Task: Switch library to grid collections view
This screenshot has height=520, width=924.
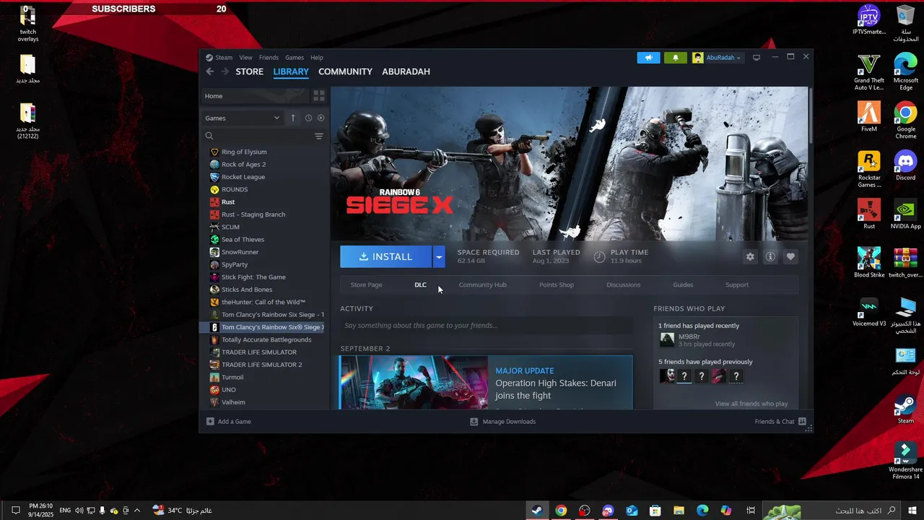Action: coord(319,96)
